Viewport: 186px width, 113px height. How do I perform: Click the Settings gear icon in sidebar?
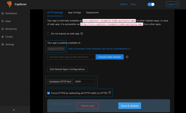click(x=3, y=44)
